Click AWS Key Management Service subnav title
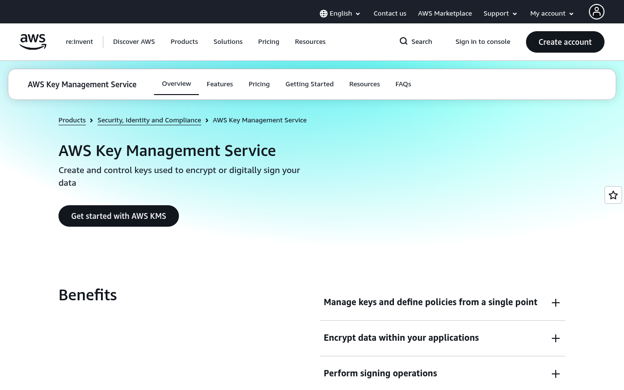Viewport: 624px width, 390px height. [x=82, y=85]
